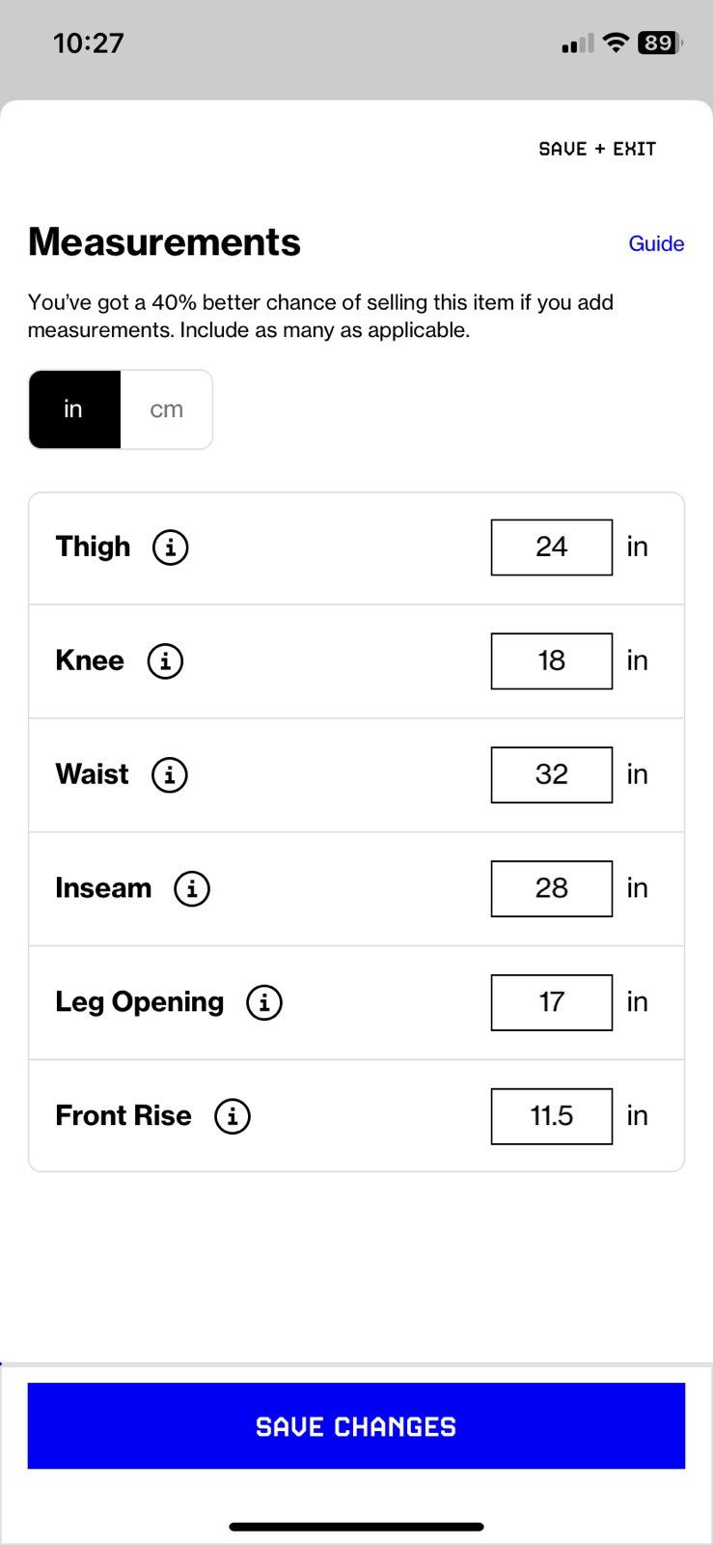Select inches as the unit
713x1545 pixels.
click(74, 409)
